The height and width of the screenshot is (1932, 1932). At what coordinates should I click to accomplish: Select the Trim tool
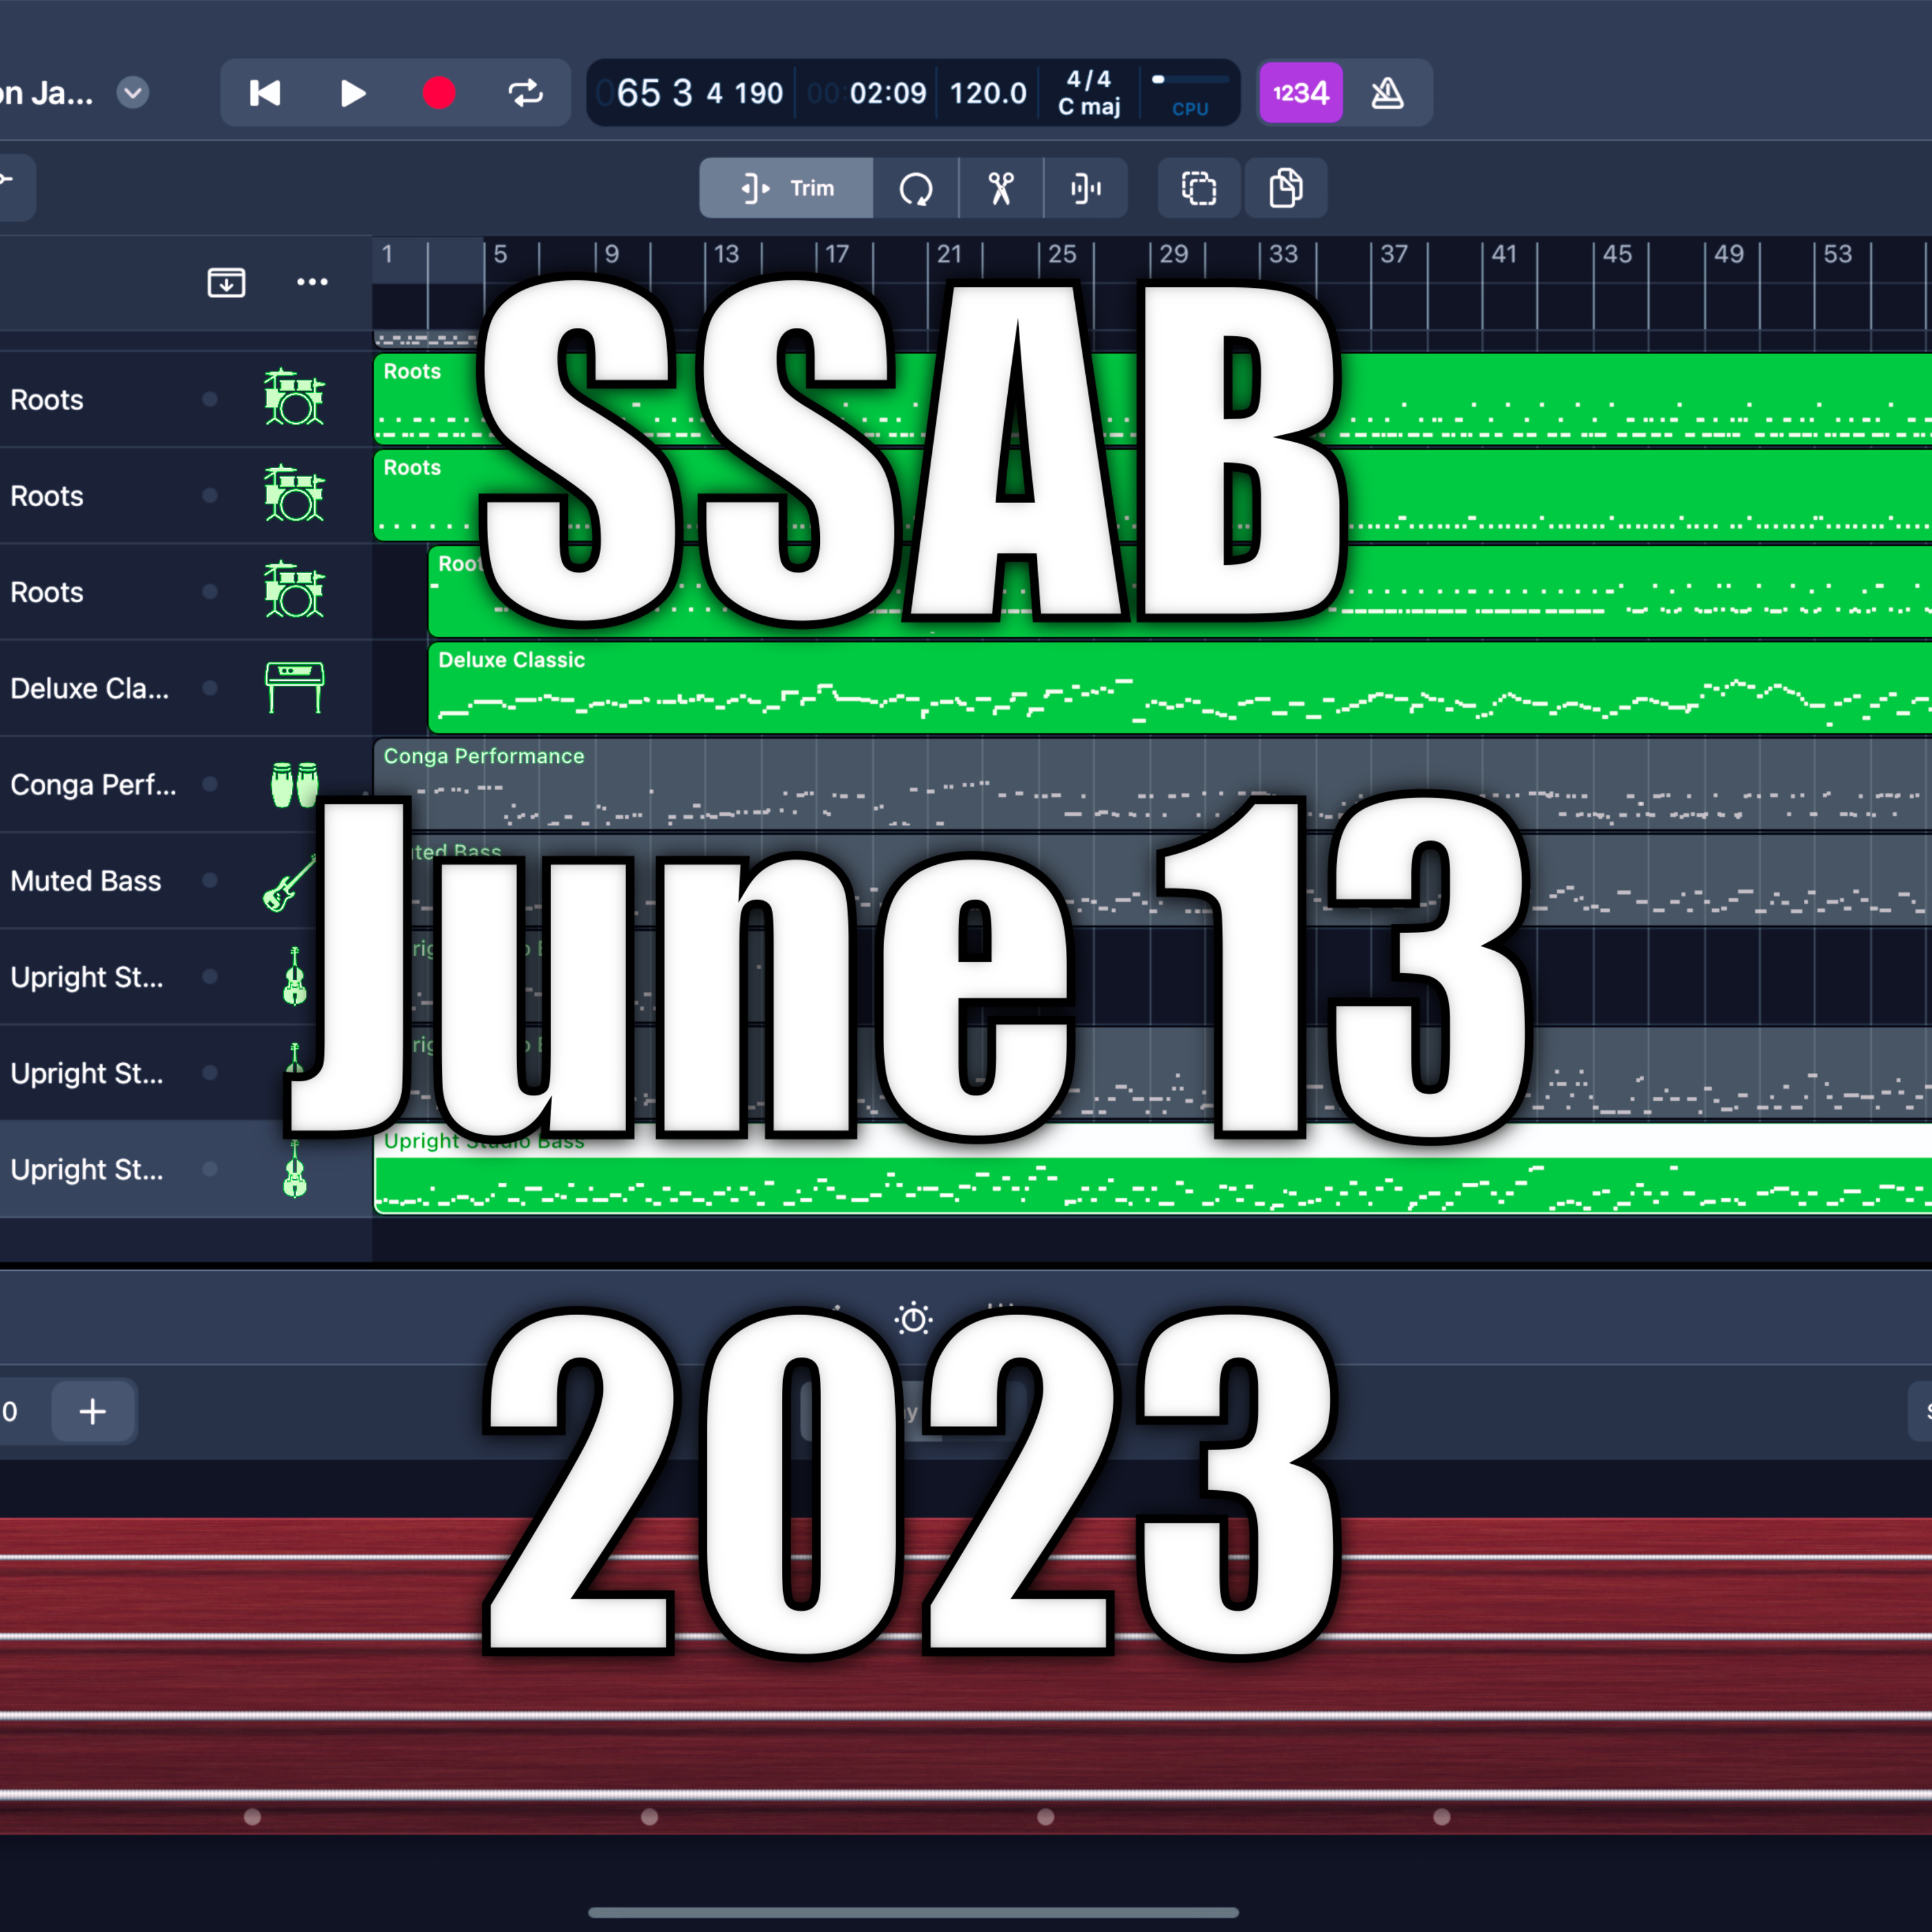[x=786, y=188]
